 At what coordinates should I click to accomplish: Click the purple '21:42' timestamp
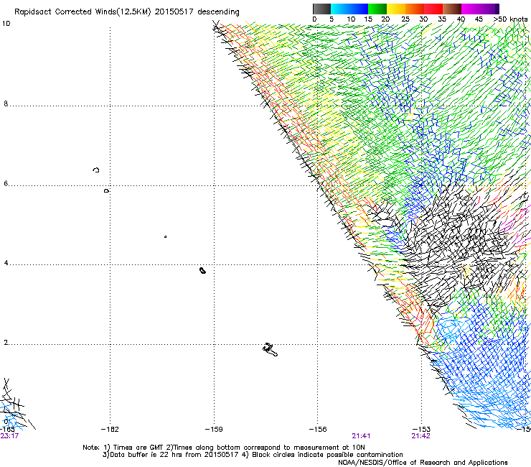420,436
